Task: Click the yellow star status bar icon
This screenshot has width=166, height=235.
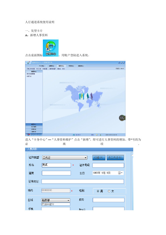Action: coord(97,135)
